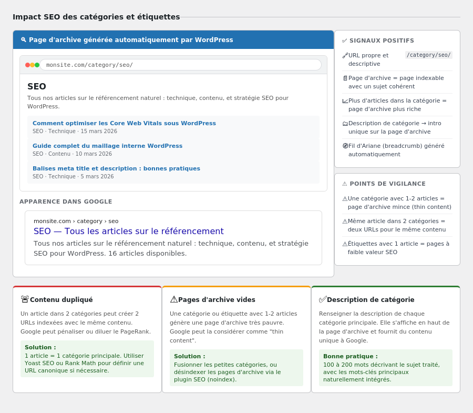Click the compass icon beside Fil d'Ariane
Screen dimensions: 473x413
point(345,146)
